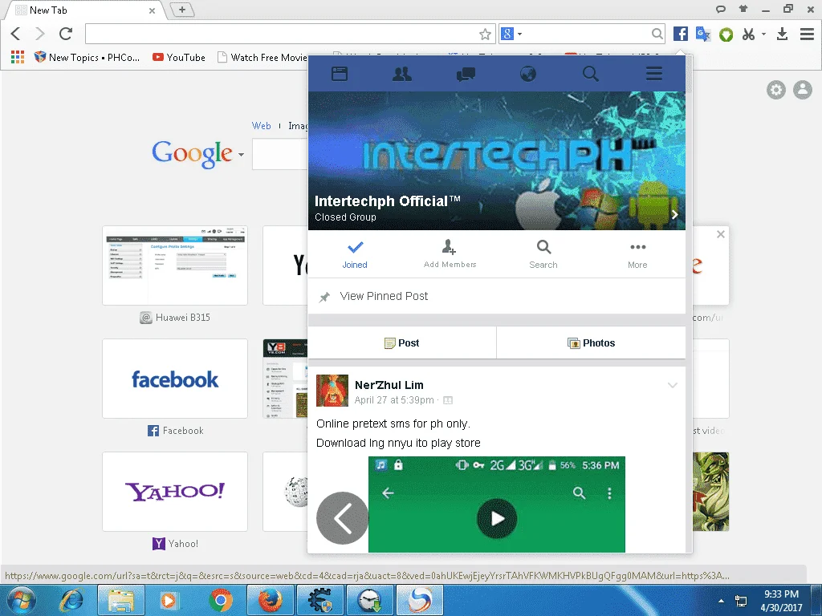The height and width of the screenshot is (616, 822).
Task: Click Add Members in the group
Action: pyautogui.click(x=450, y=254)
